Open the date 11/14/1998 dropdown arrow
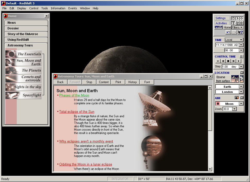Viewport: 250px width, 182px height. point(241,45)
